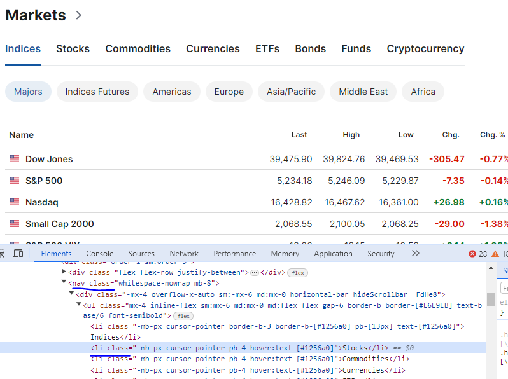508x379 pixels.
Task: Open the Markets heading link
Action: [x=36, y=15]
